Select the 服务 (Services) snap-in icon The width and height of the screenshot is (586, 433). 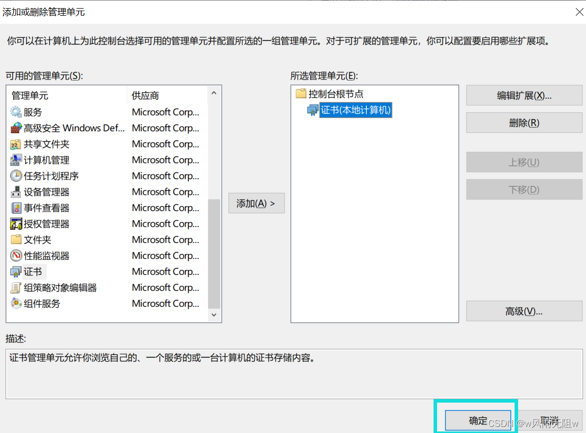[x=15, y=112]
